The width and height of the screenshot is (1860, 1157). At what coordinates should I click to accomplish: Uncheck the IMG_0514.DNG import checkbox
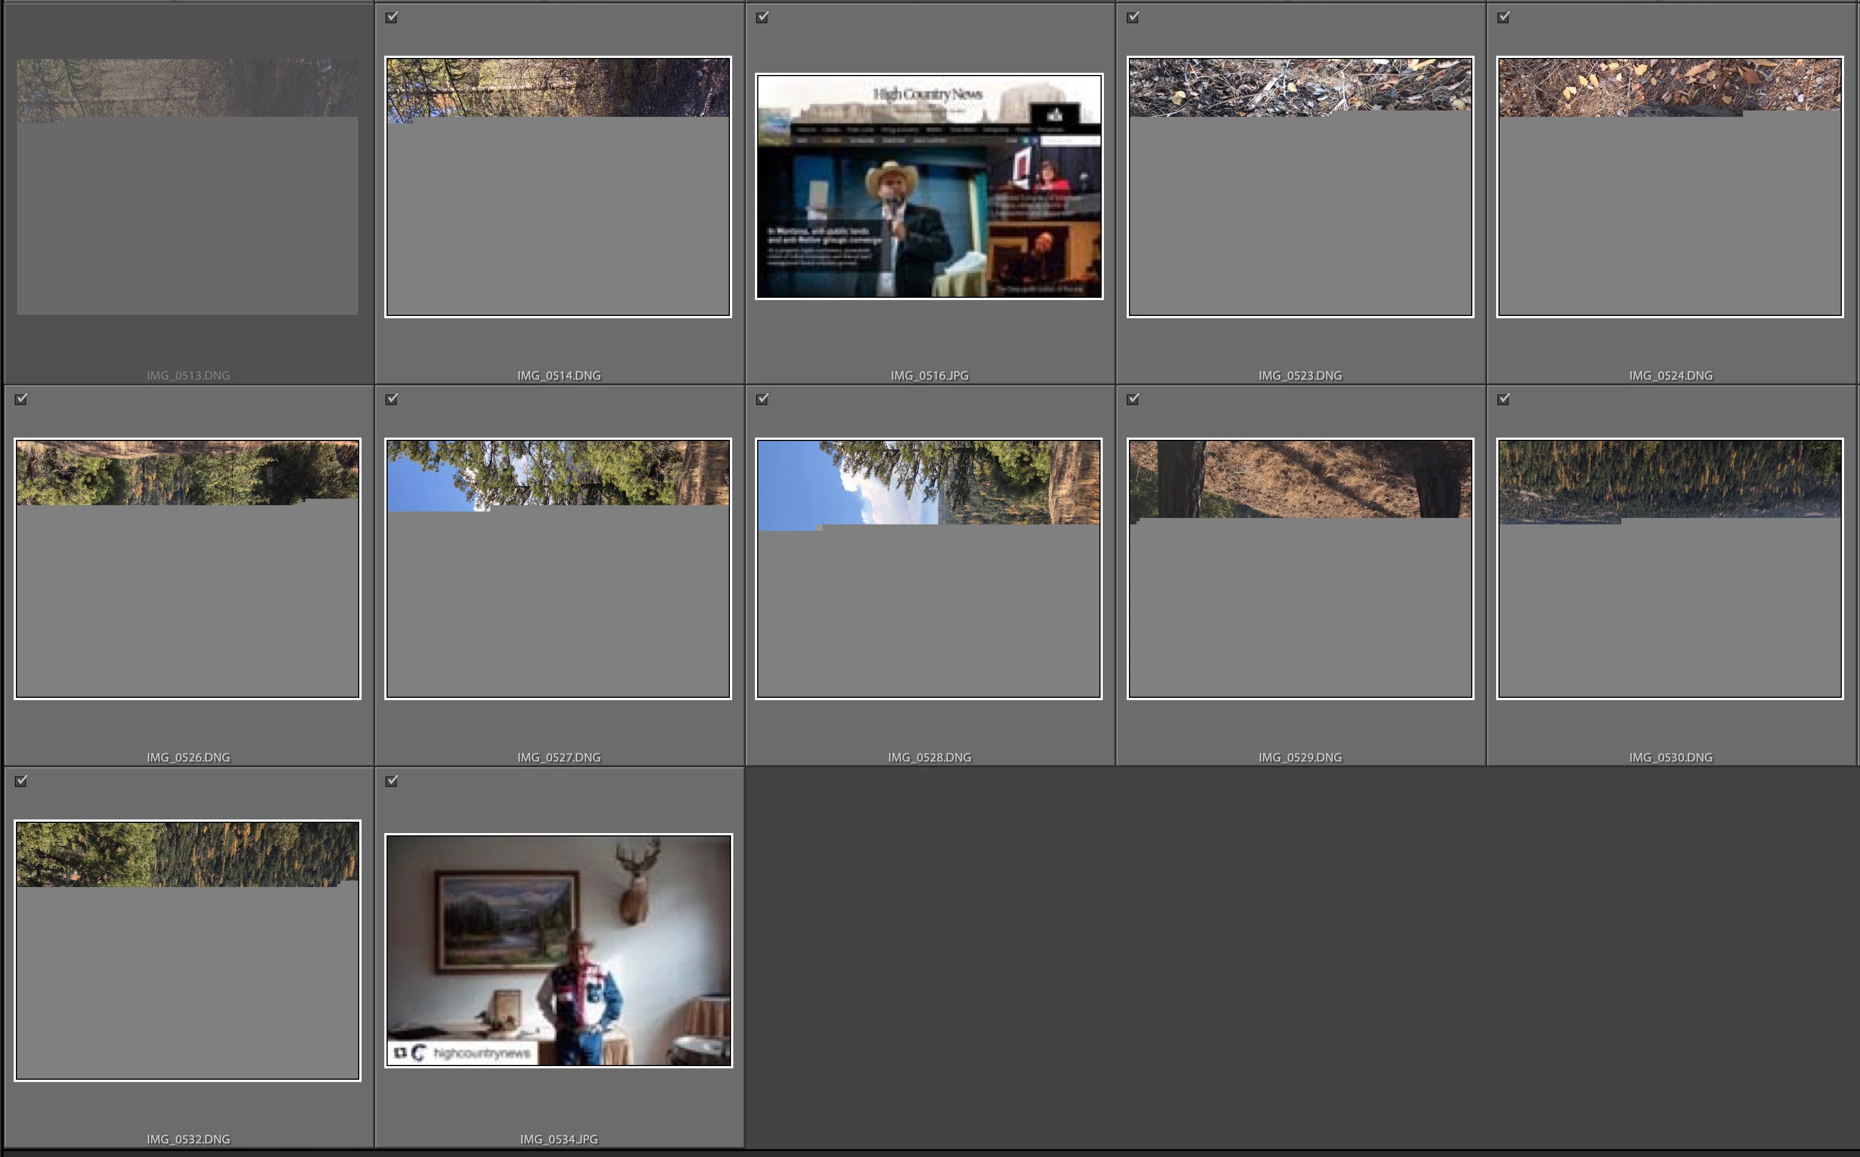pyautogui.click(x=392, y=17)
